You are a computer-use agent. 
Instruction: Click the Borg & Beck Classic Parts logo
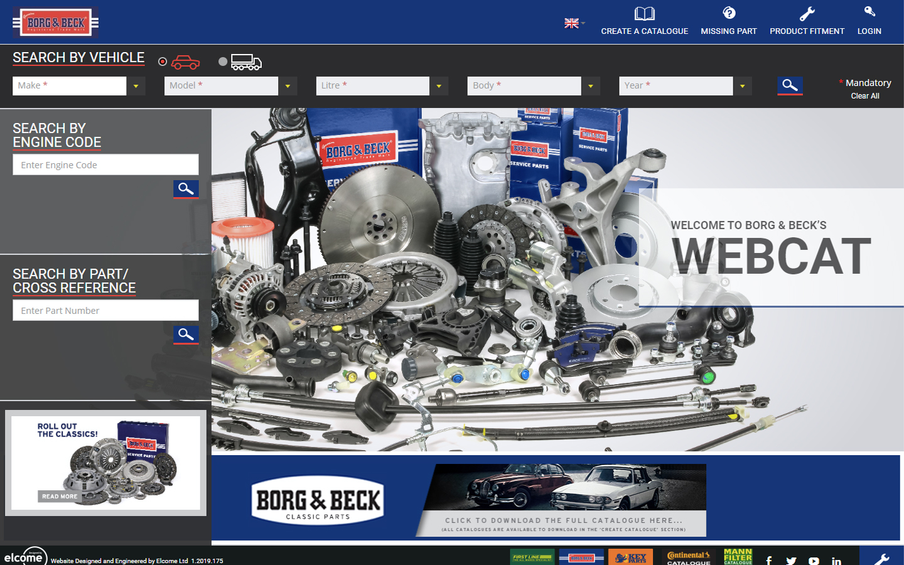pos(318,500)
